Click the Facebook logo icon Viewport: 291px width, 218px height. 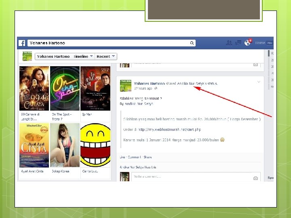(x=22, y=43)
